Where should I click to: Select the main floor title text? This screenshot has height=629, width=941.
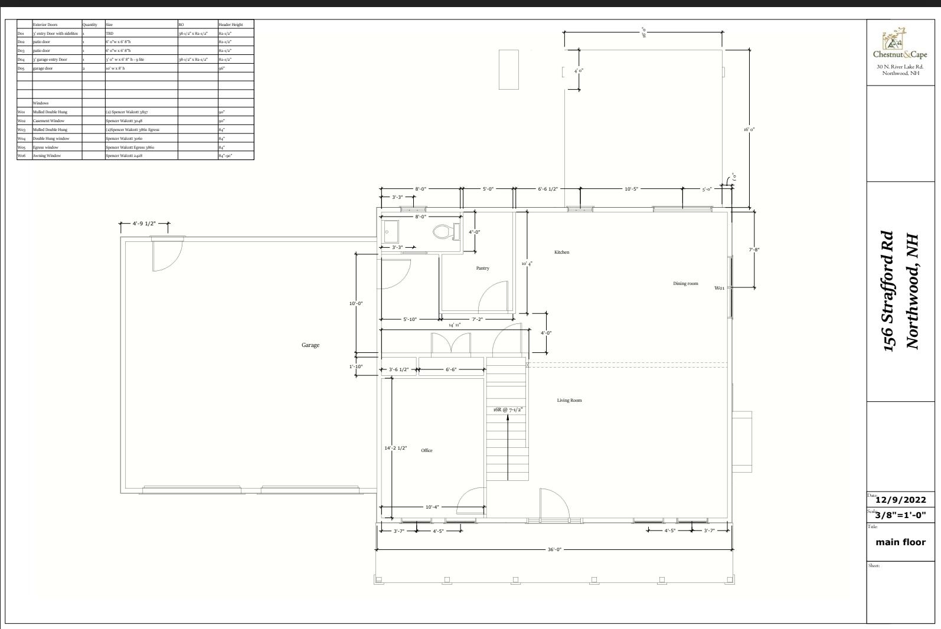900,542
